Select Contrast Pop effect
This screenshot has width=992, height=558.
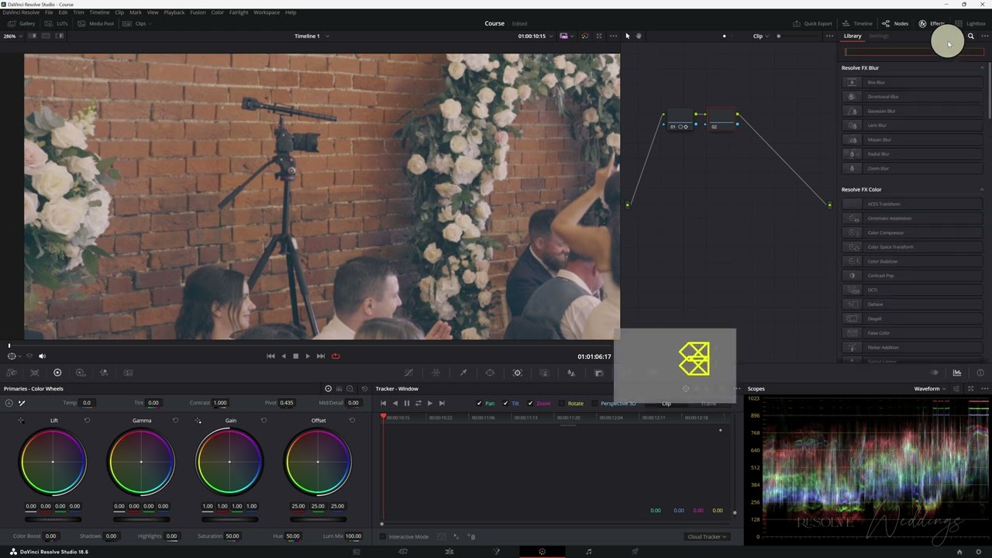point(913,276)
